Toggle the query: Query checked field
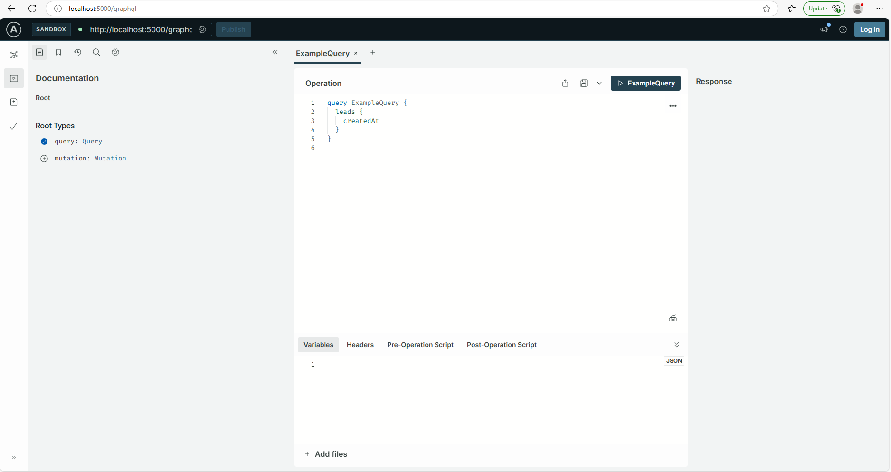Screen dimensions: 891x472 tap(44, 142)
